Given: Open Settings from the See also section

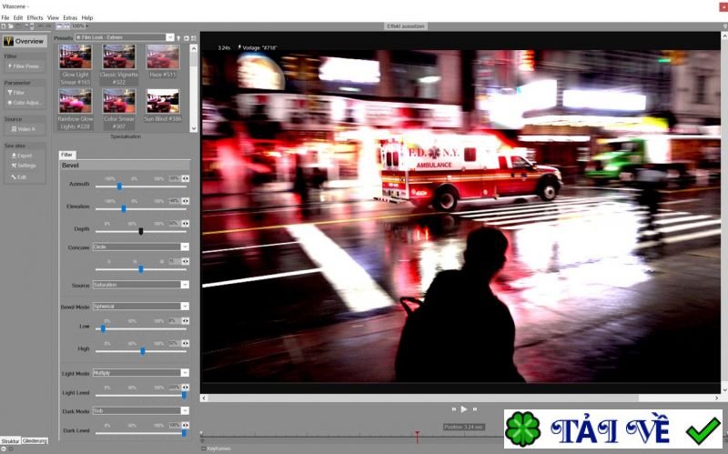Looking at the screenshot, I should 25,166.
